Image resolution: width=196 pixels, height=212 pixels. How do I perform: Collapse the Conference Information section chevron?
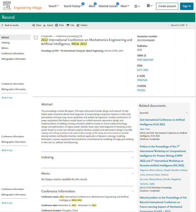tap(133, 191)
